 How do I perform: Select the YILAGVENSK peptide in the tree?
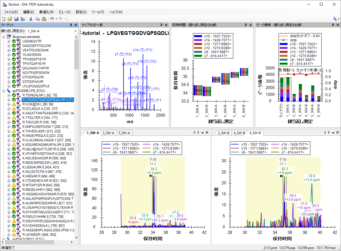pyautogui.click(x=32, y=55)
